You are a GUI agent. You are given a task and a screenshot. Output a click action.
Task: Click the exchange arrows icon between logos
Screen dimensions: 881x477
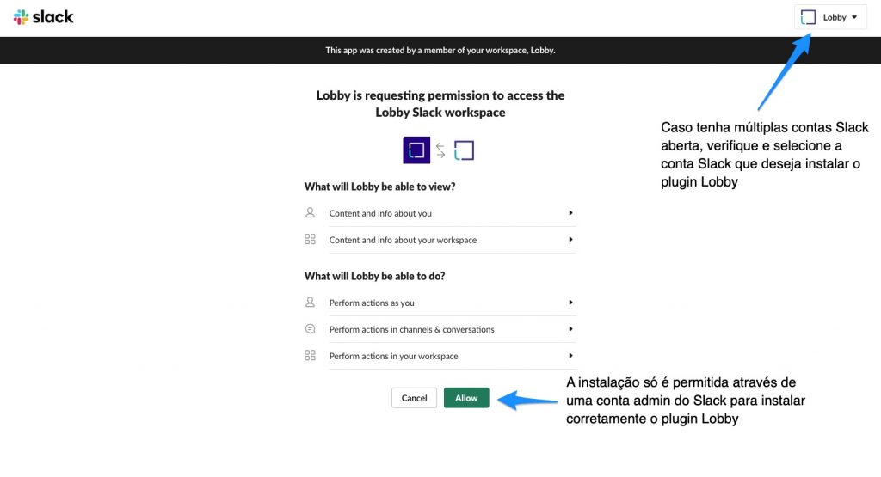pyautogui.click(x=440, y=150)
